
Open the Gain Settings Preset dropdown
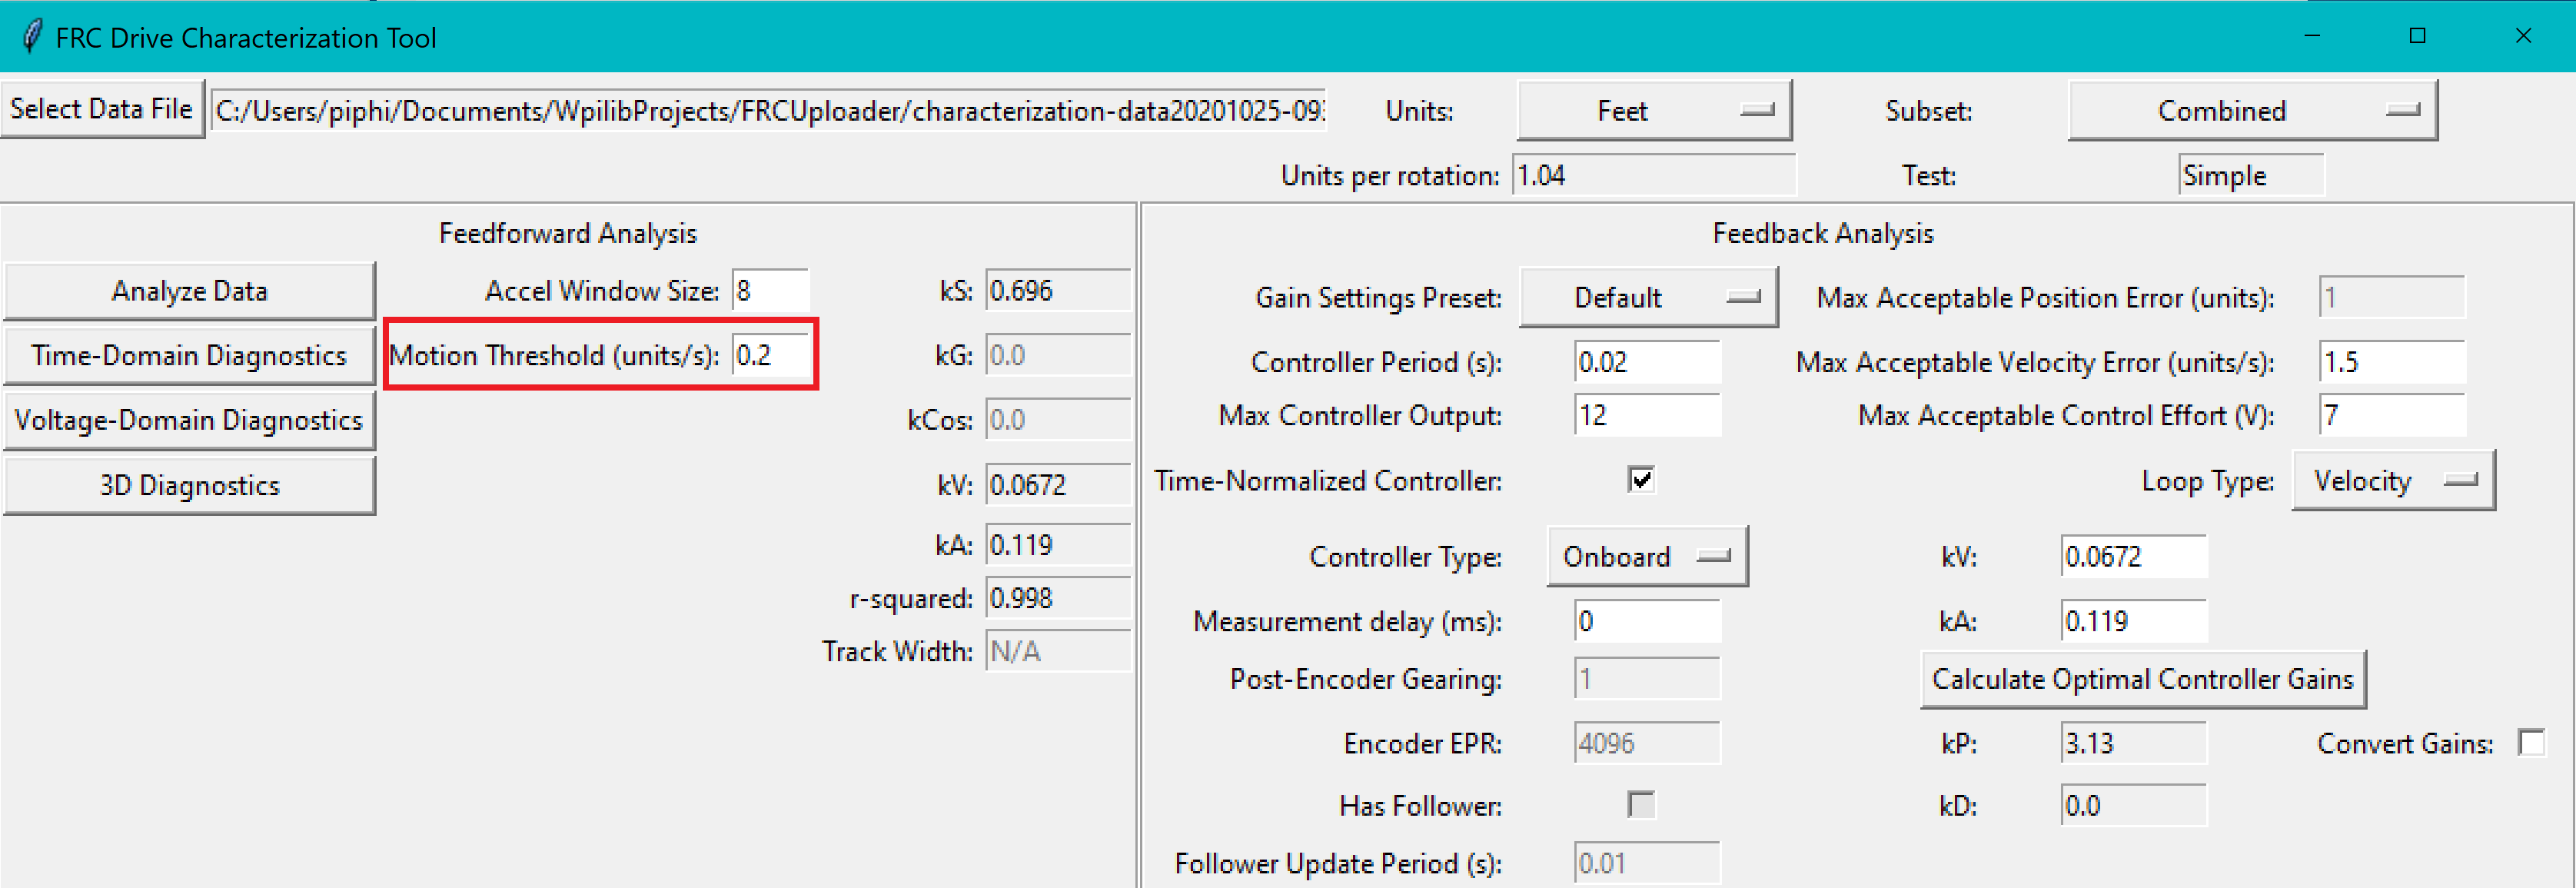click(1648, 297)
